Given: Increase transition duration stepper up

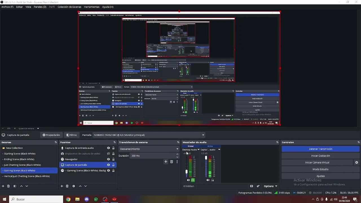Looking at the screenshot, I should pyautogui.click(x=177, y=154).
